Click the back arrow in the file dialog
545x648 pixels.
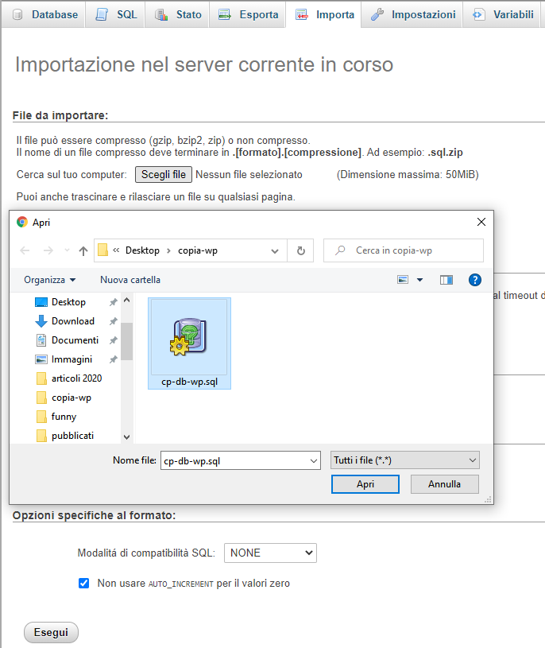point(25,250)
